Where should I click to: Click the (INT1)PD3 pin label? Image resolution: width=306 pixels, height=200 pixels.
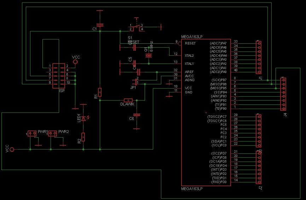[x=219, y=170]
